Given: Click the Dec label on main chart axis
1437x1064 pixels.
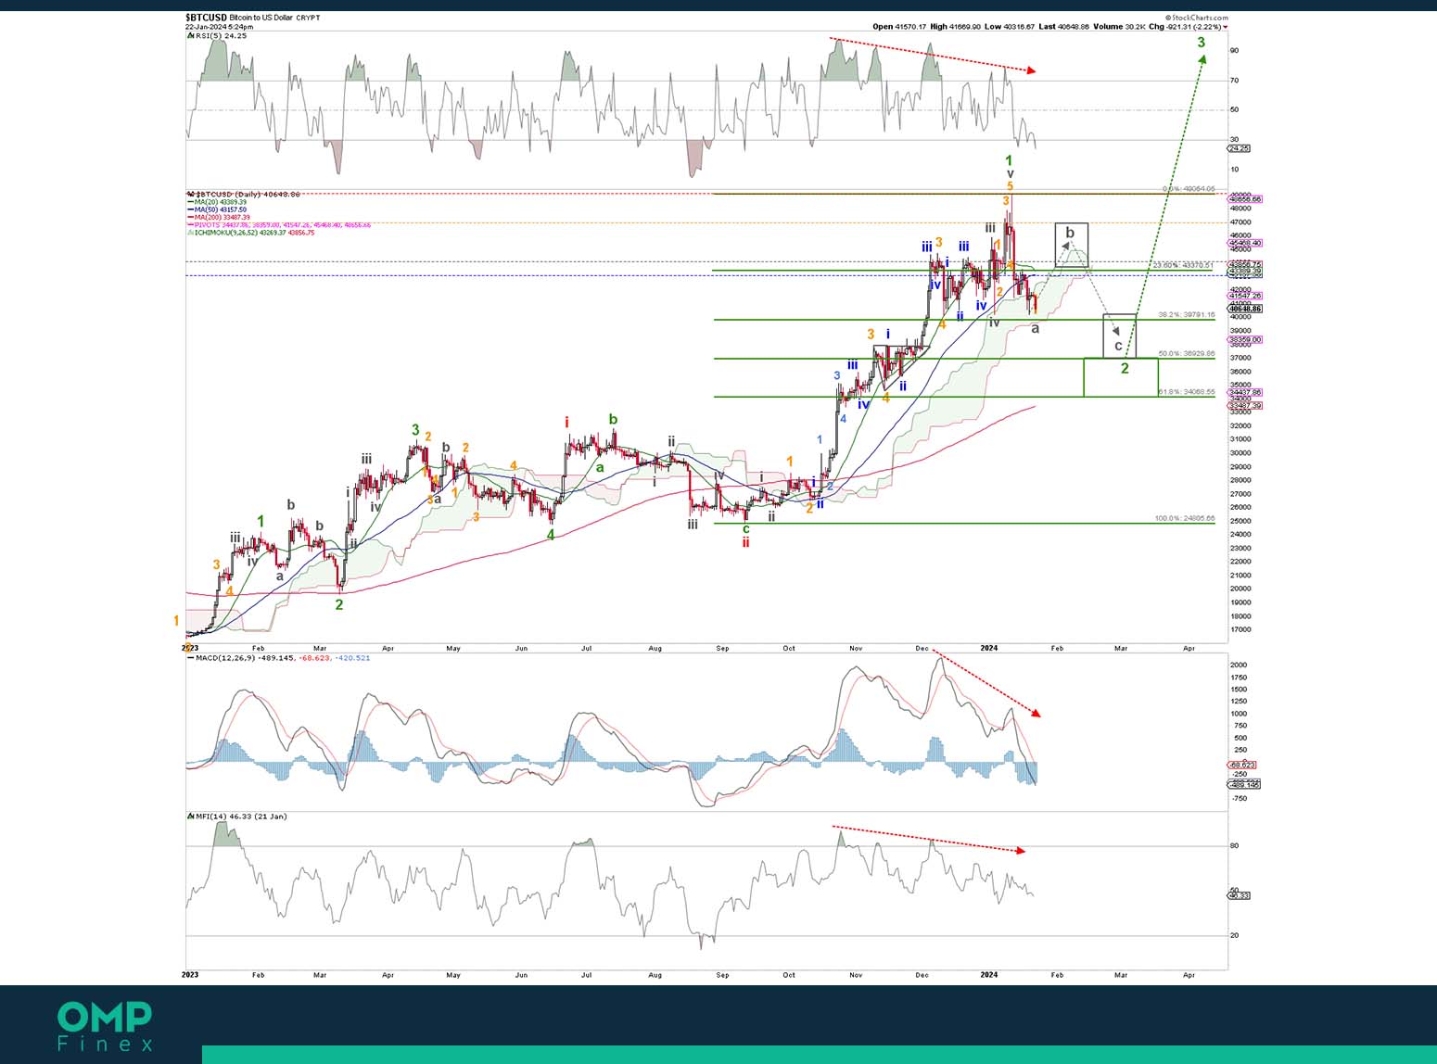Looking at the screenshot, I should coord(922,649).
